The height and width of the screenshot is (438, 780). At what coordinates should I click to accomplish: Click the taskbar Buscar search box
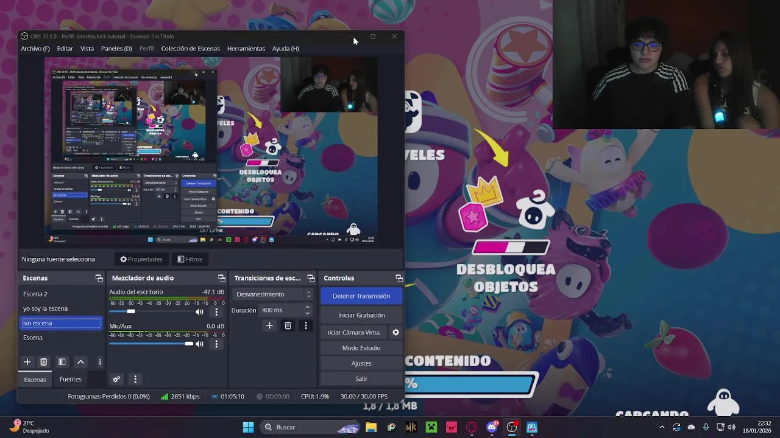coord(312,427)
